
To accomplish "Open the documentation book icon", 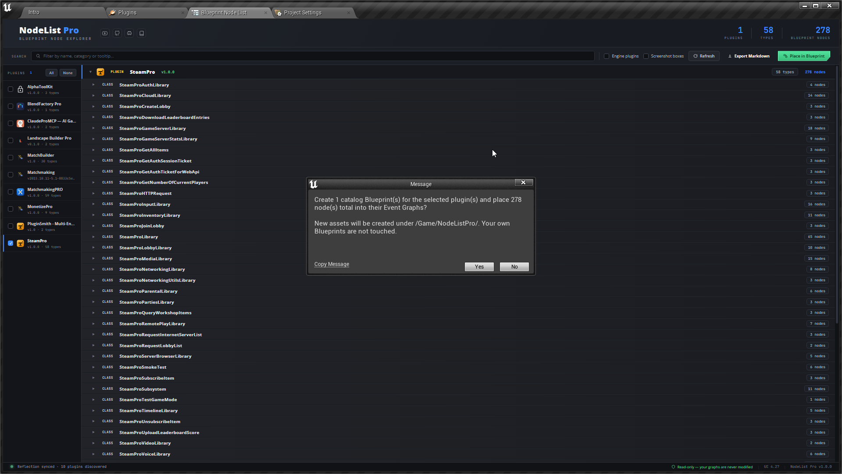I will (142, 33).
